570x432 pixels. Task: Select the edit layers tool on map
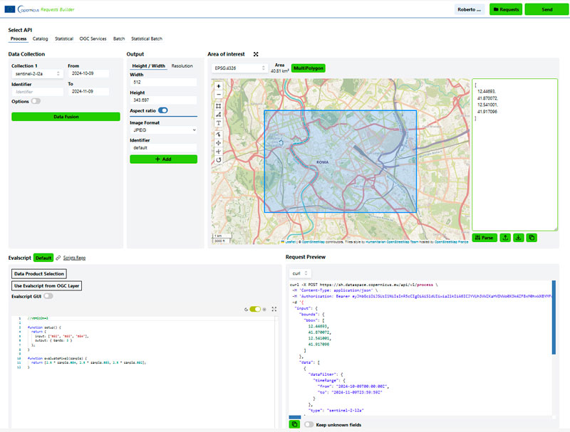point(219,135)
